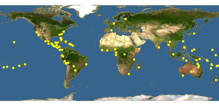Select the dot in central Congo basin
Image resolution: width=219 pixels, height=109 pixels.
(124, 54)
